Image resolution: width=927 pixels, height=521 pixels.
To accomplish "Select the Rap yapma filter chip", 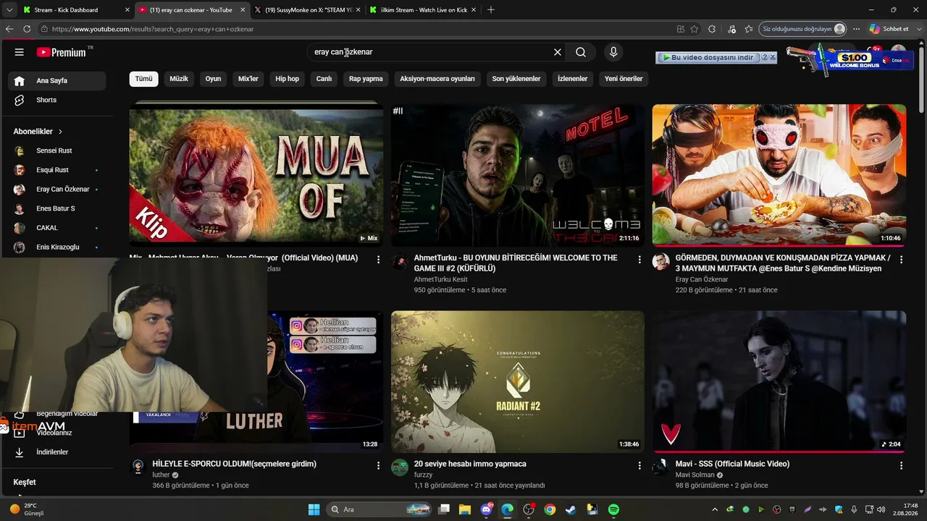I will point(366,79).
